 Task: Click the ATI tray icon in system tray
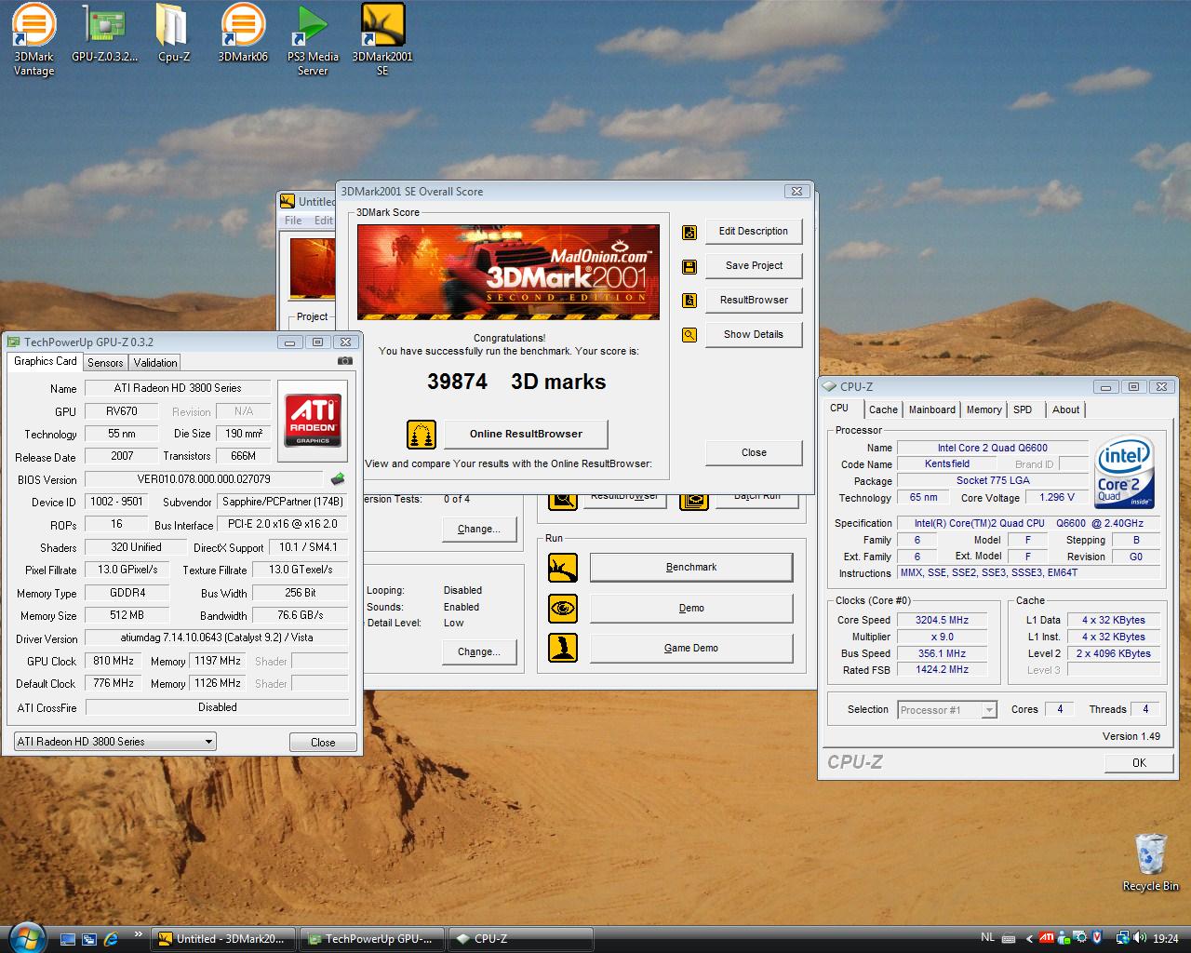pos(1046,938)
